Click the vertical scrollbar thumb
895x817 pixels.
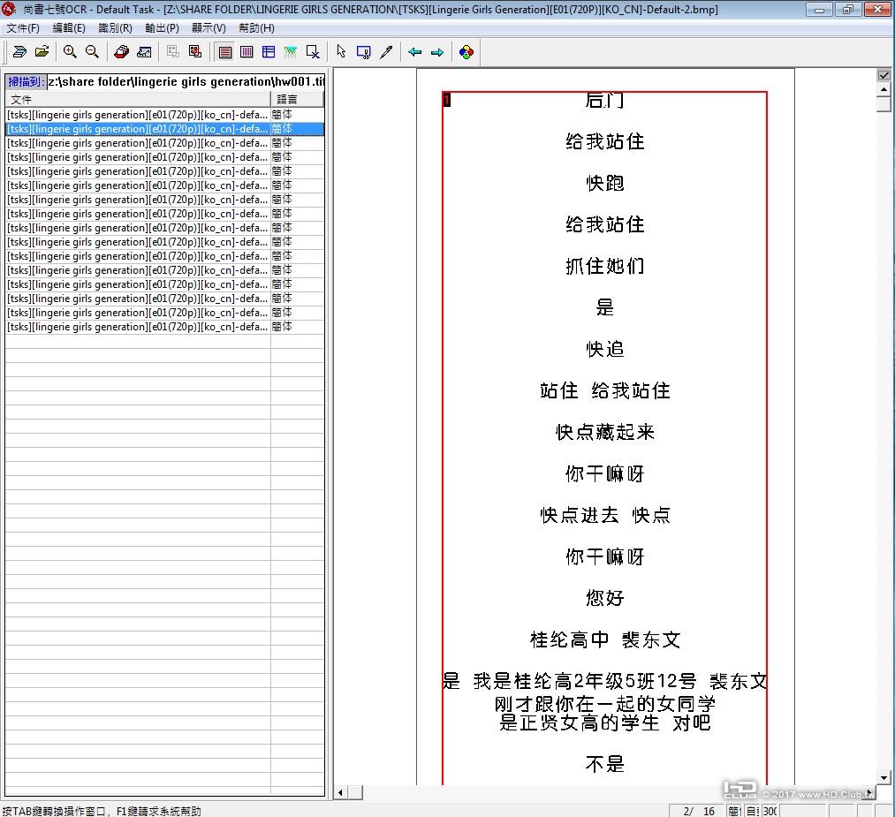pyautogui.click(x=884, y=104)
